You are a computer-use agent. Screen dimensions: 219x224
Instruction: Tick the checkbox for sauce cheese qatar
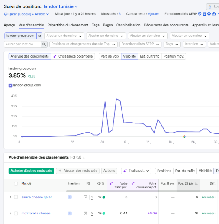coord(16,197)
